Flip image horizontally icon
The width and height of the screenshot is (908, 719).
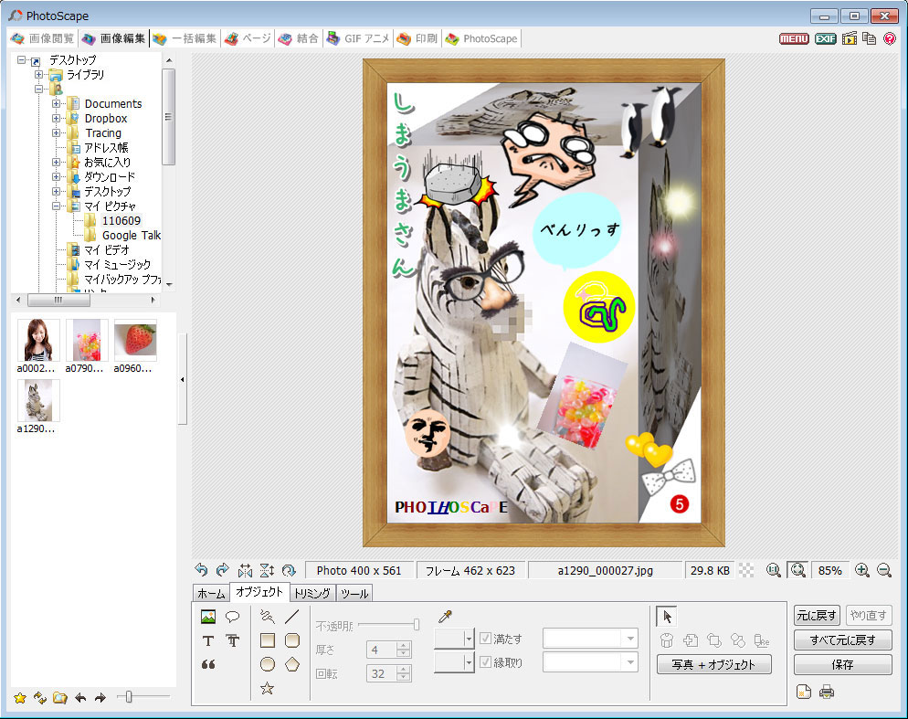click(x=245, y=570)
